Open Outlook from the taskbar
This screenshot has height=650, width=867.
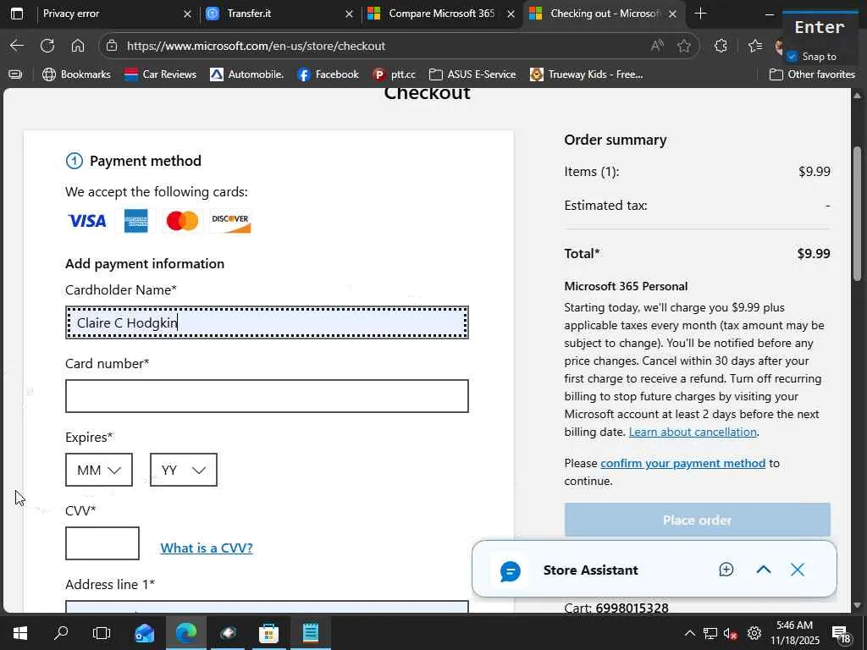144,633
